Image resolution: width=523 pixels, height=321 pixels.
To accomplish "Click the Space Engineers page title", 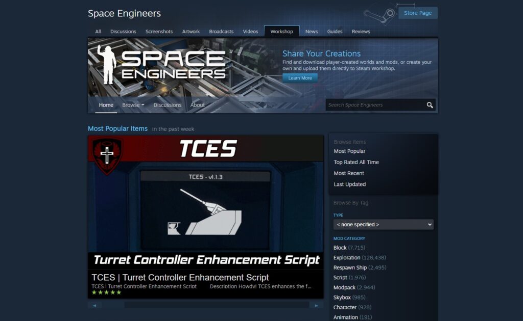I will click(124, 13).
